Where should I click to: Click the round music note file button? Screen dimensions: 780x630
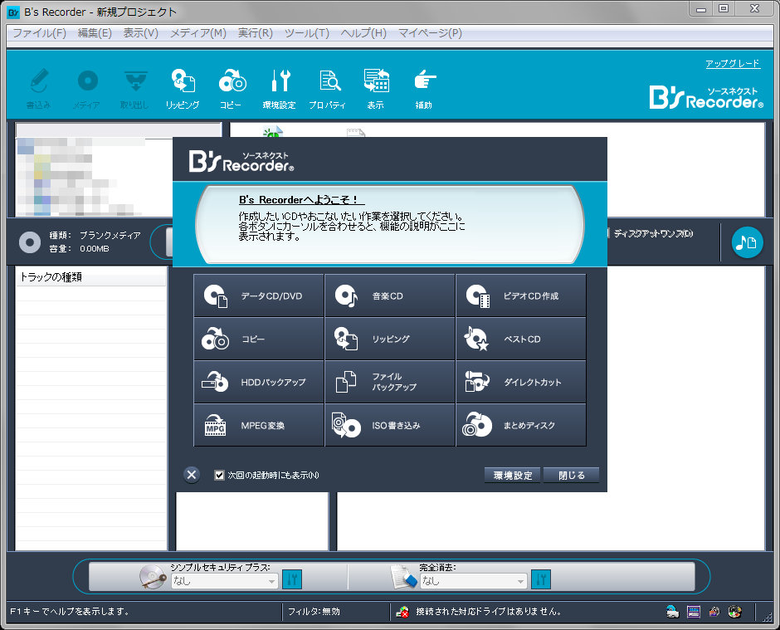(747, 242)
